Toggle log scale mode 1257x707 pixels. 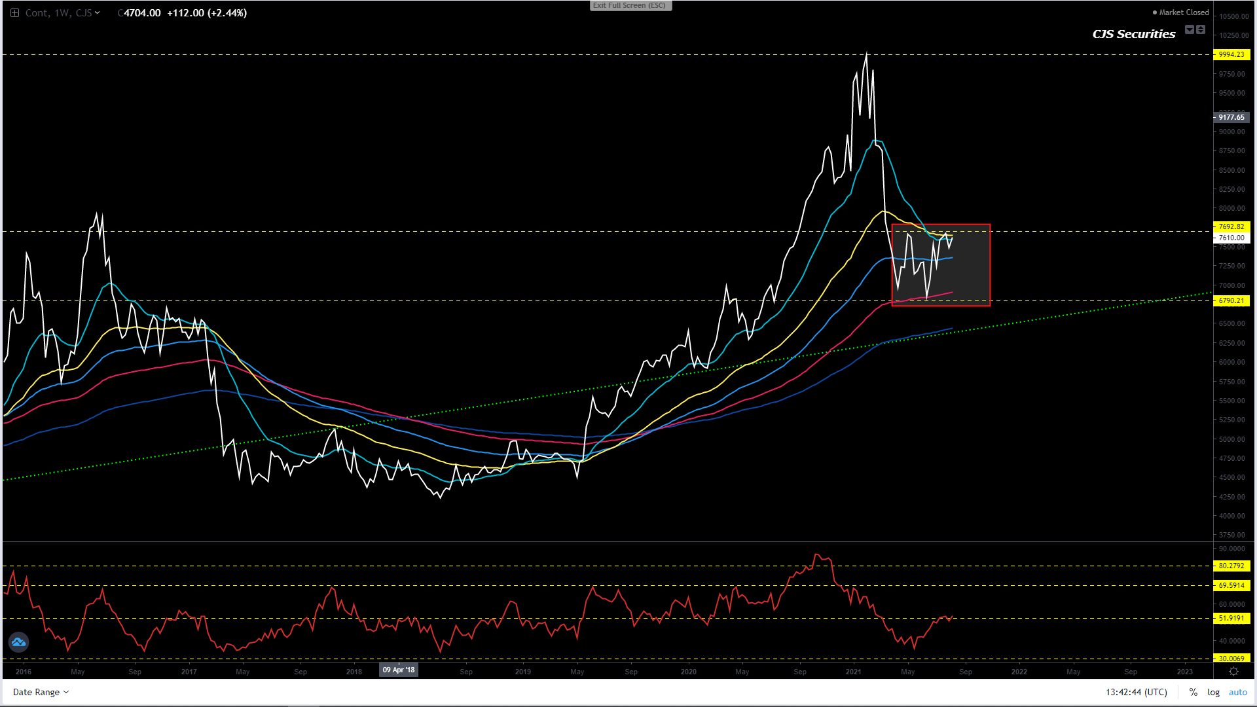(x=1213, y=692)
